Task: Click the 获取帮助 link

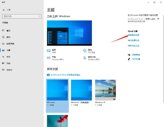Action: tap(136, 55)
